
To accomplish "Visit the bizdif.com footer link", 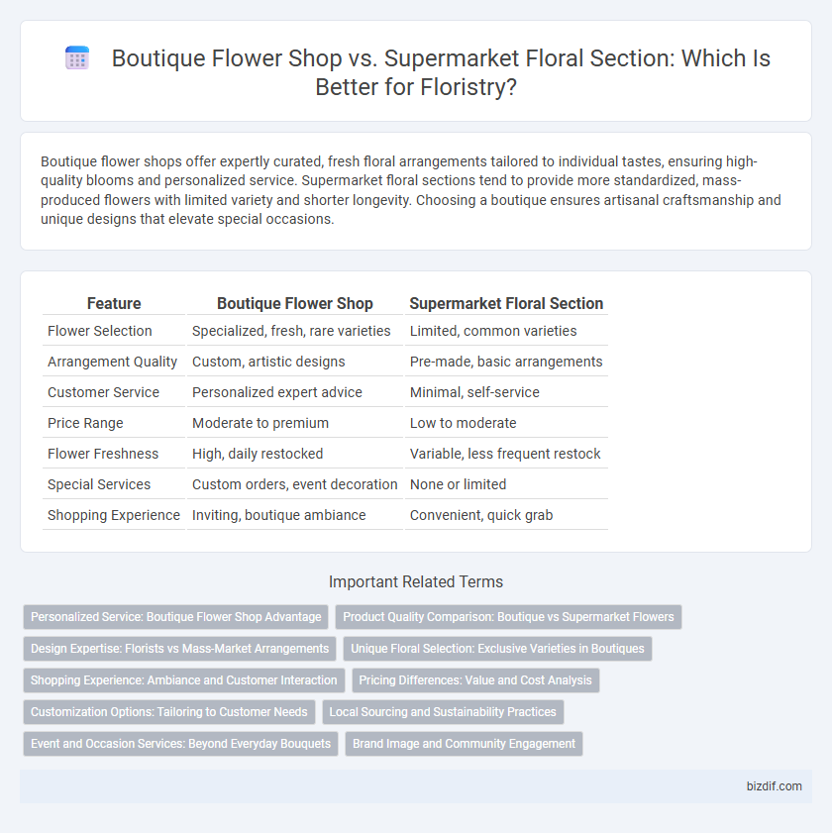I will 775,786.
